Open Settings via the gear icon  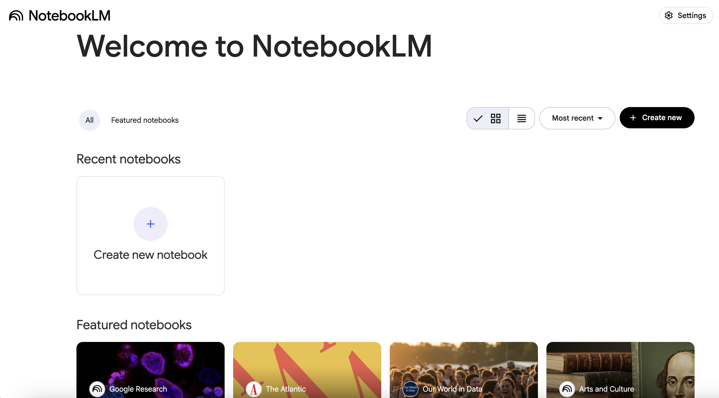669,15
